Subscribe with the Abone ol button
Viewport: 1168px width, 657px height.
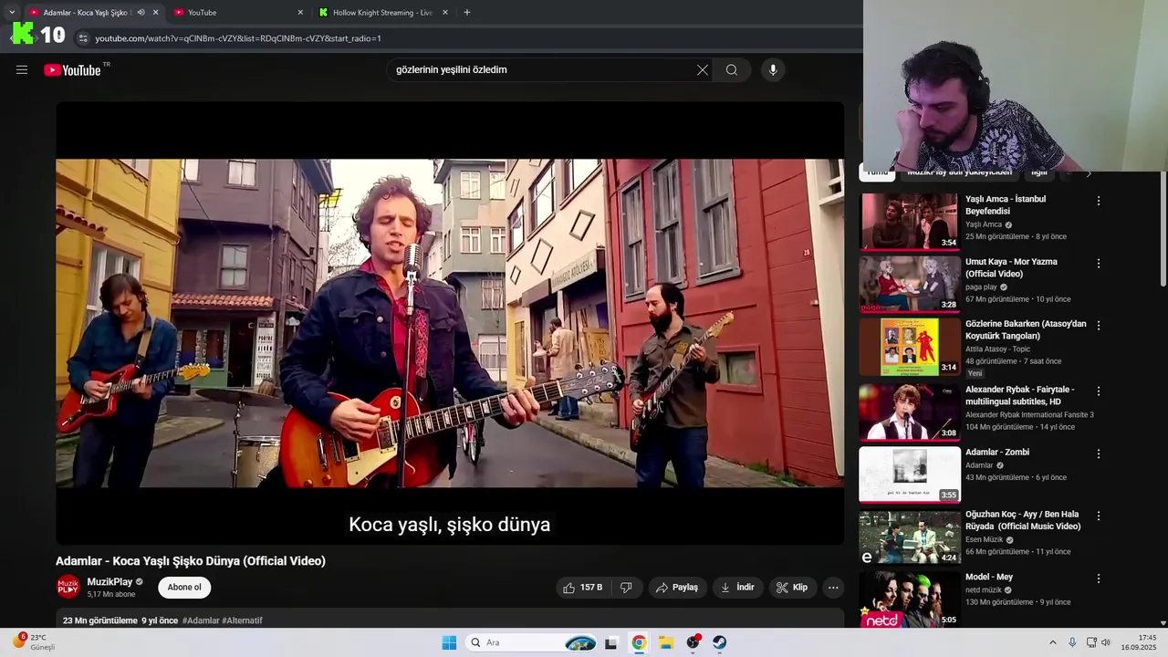pos(184,588)
